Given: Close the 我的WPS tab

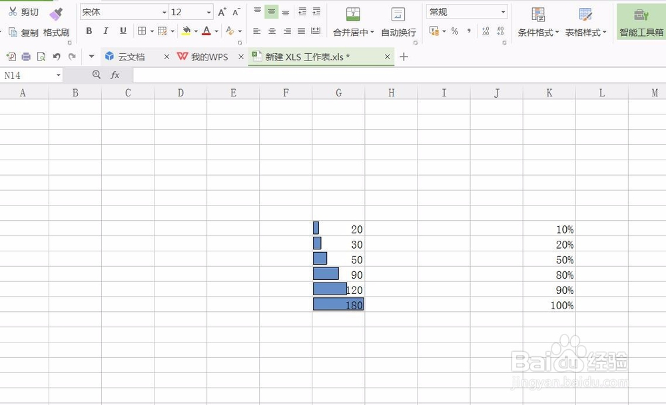Looking at the screenshot, I should click(x=241, y=57).
